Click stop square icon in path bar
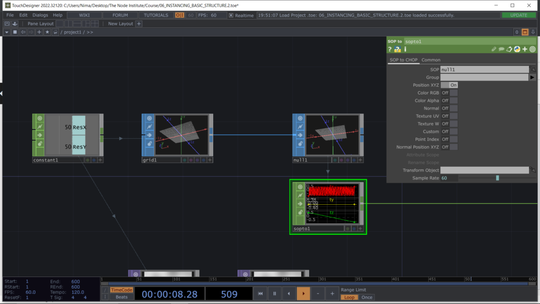Viewport: 540px width, 304px height. pyautogui.click(x=15, y=32)
